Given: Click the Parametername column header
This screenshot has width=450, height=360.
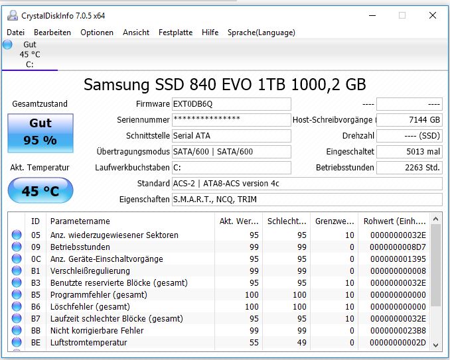Looking at the screenshot, I should pyautogui.click(x=130, y=221).
